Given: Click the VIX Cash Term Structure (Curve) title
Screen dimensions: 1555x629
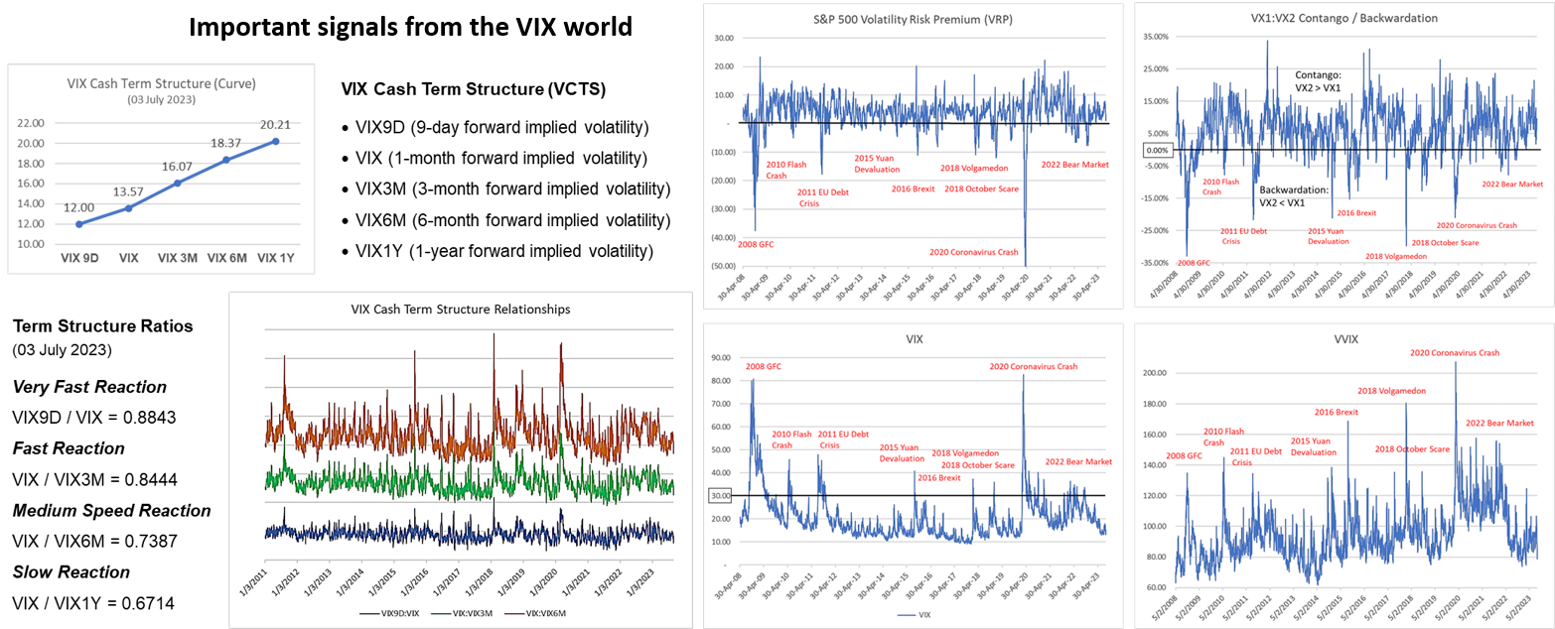Looking at the screenshot, I should (x=160, y=84).
